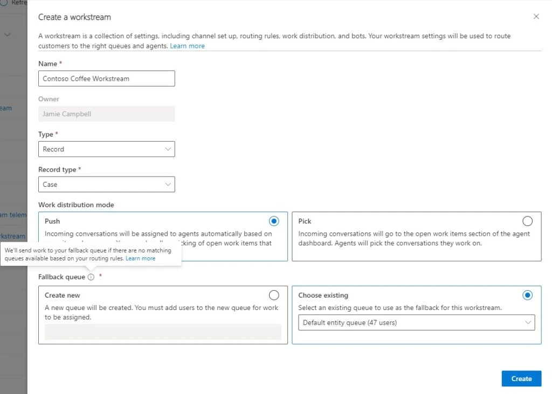The image size is (552, 394).
Task: Click the telemetry link in the sidebar
Action: [x=13, y=215]
